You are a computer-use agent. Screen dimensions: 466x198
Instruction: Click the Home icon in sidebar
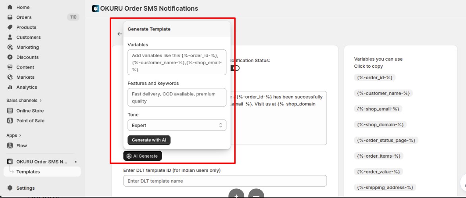point(10,7)
